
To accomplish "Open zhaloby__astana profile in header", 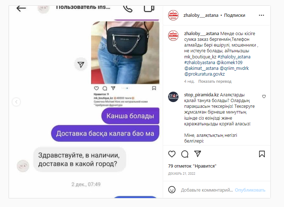I will coord(201,15).
